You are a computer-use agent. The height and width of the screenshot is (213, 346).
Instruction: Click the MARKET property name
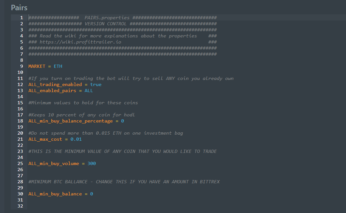click(37, 66)
